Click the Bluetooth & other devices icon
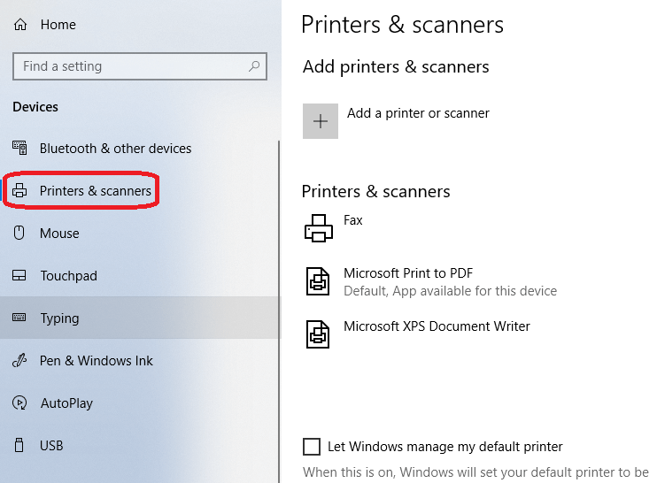 [x=19, y=148]
